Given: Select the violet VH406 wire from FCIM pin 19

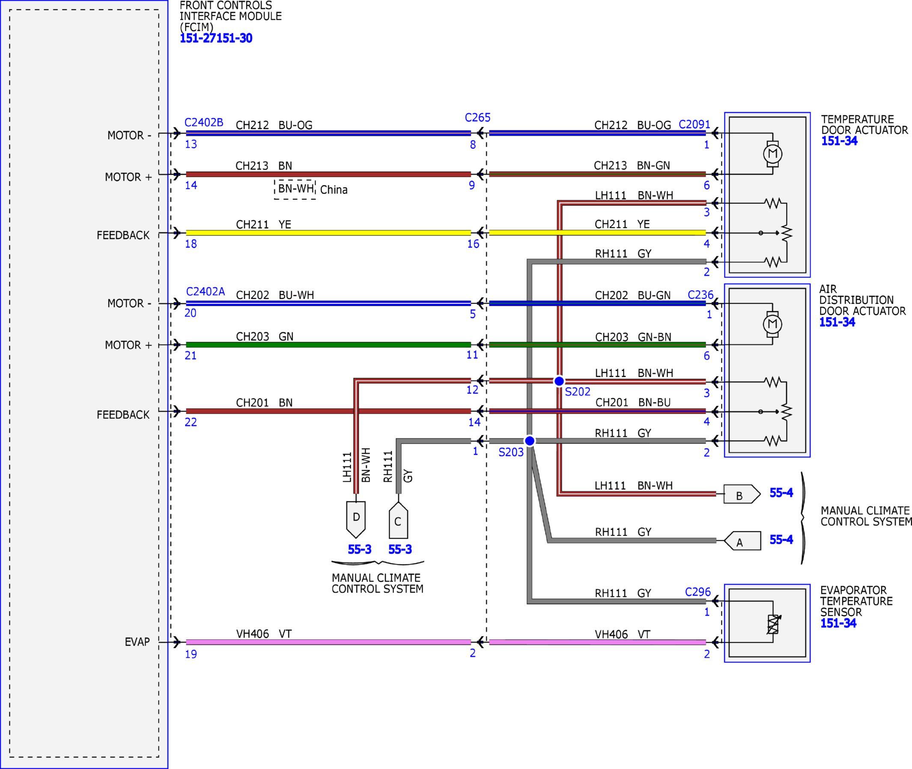Looking at the screenshot, I should coord(328,642).
